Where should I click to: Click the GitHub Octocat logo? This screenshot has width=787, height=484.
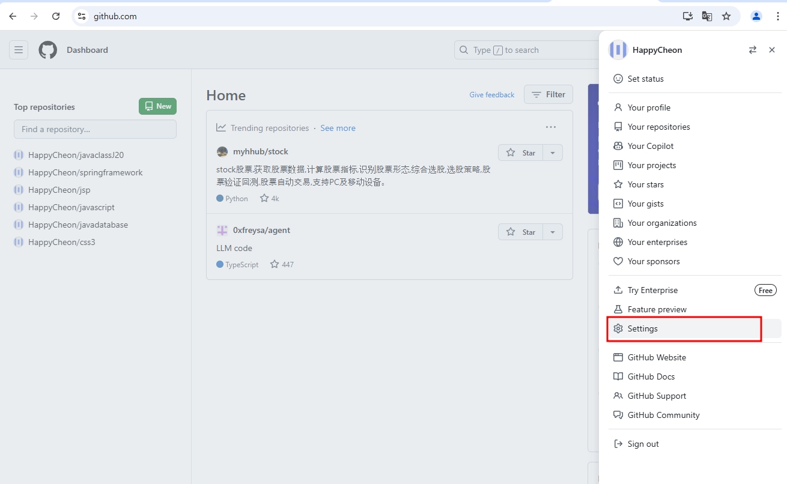[48, 50]
